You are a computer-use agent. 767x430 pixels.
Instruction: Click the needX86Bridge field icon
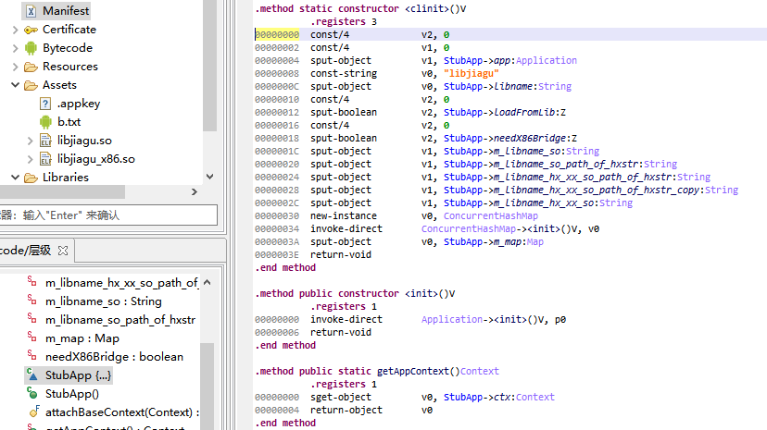(x=31, y=355)
